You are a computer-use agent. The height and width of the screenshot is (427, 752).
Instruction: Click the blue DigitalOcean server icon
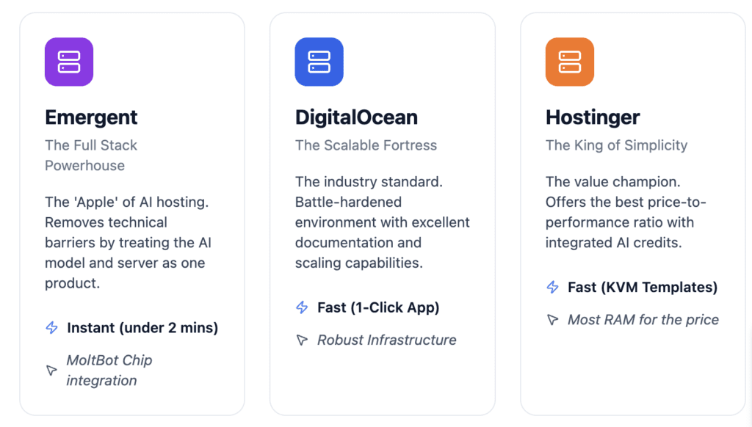pyautogui.click(x=319, y=62)
